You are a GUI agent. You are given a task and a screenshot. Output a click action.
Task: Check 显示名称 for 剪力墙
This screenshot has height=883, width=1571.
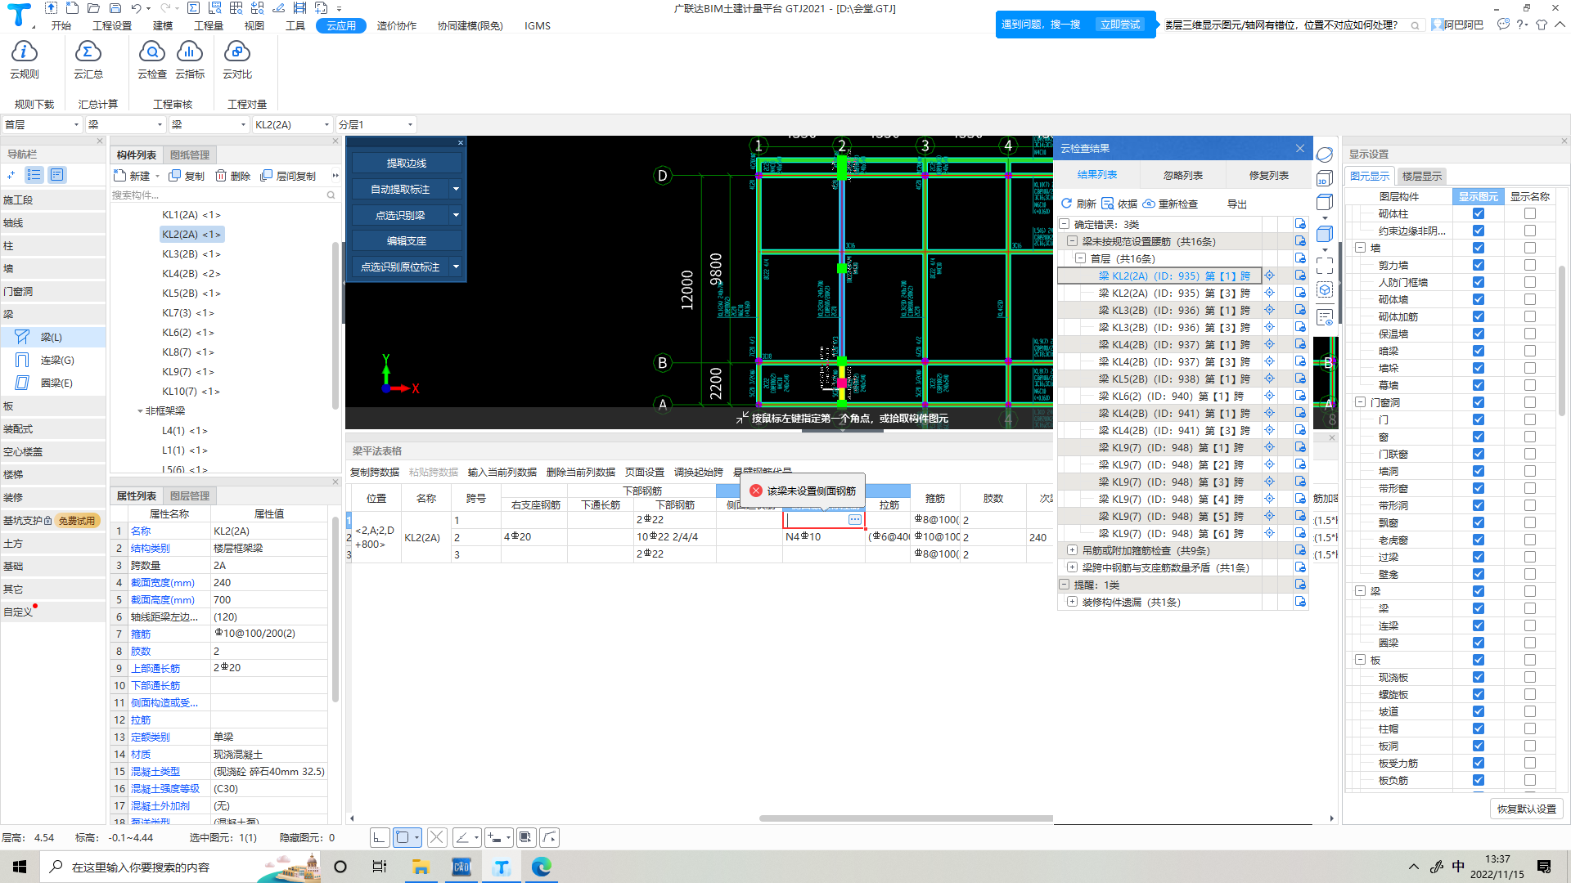point(1529,265)
